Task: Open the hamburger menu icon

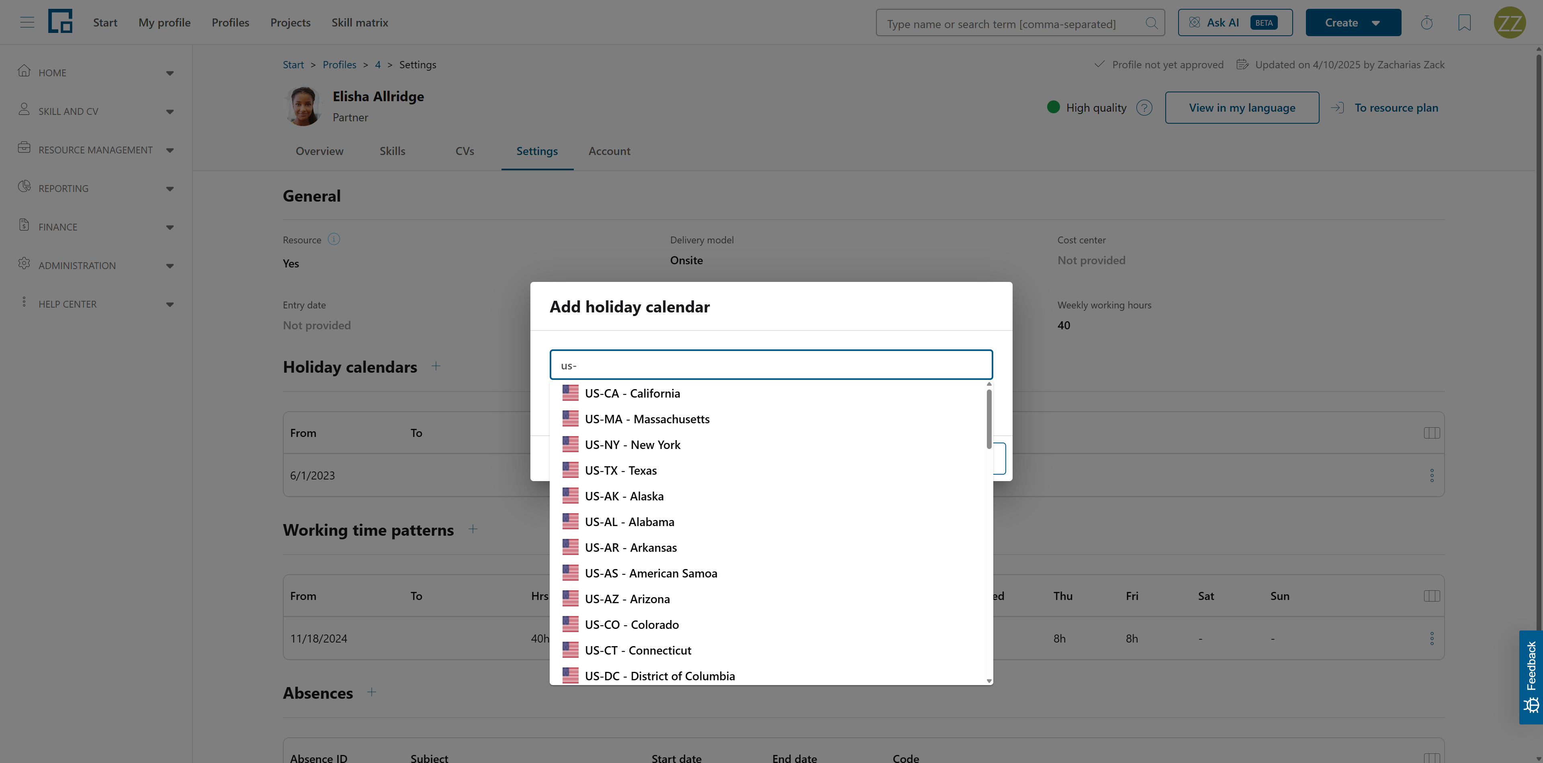Action: pos(27,23)
